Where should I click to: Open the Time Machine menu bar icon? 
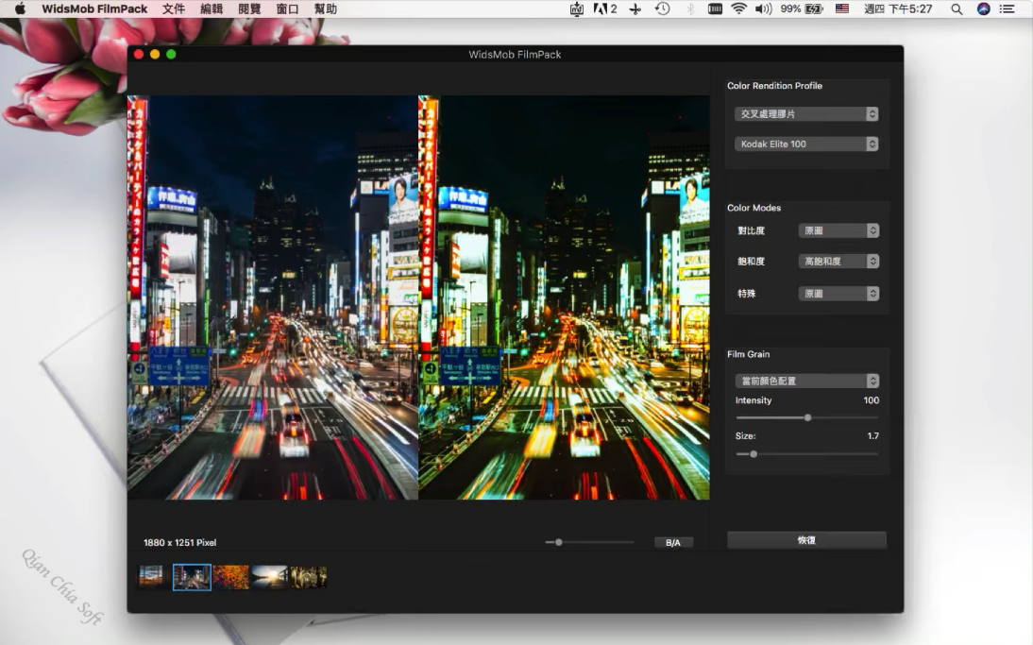click(662, 8)
